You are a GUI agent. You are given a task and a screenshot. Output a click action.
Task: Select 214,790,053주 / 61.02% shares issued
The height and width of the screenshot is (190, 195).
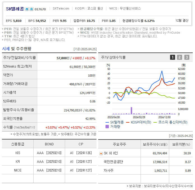pyautogui.click(x=80, y=110)
